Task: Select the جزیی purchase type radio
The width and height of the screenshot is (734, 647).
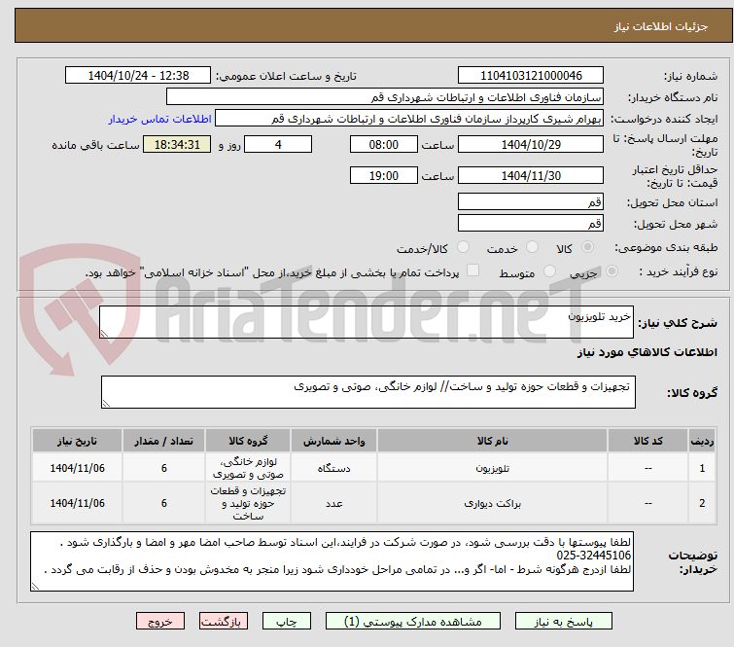Action: pos(612,271)
